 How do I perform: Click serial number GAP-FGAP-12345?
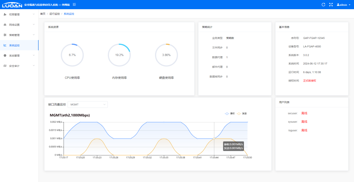point(314,38)
